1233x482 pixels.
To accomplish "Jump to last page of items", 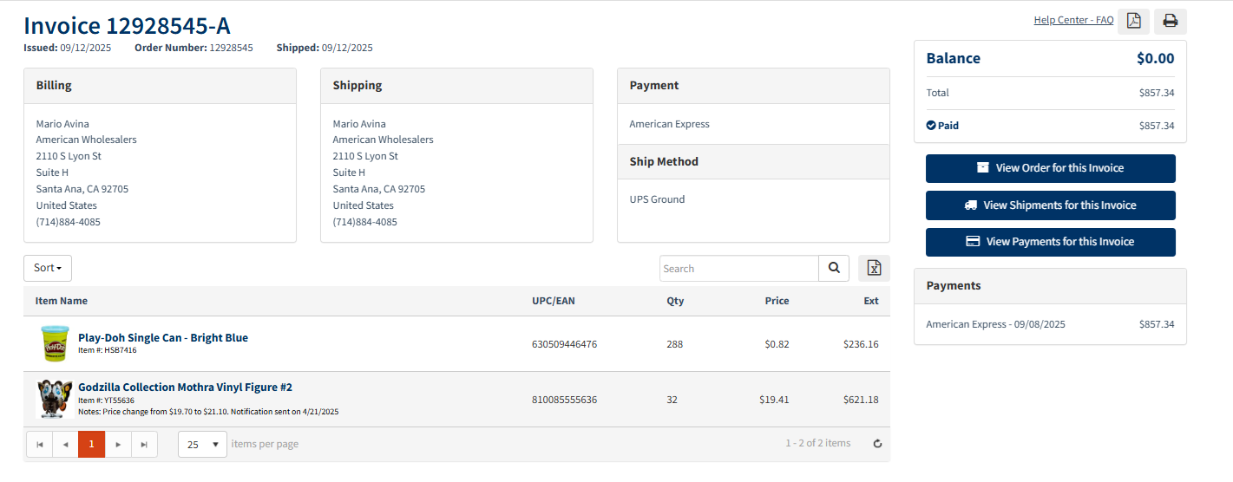I will pyautogui.click(x=144, y=444).
